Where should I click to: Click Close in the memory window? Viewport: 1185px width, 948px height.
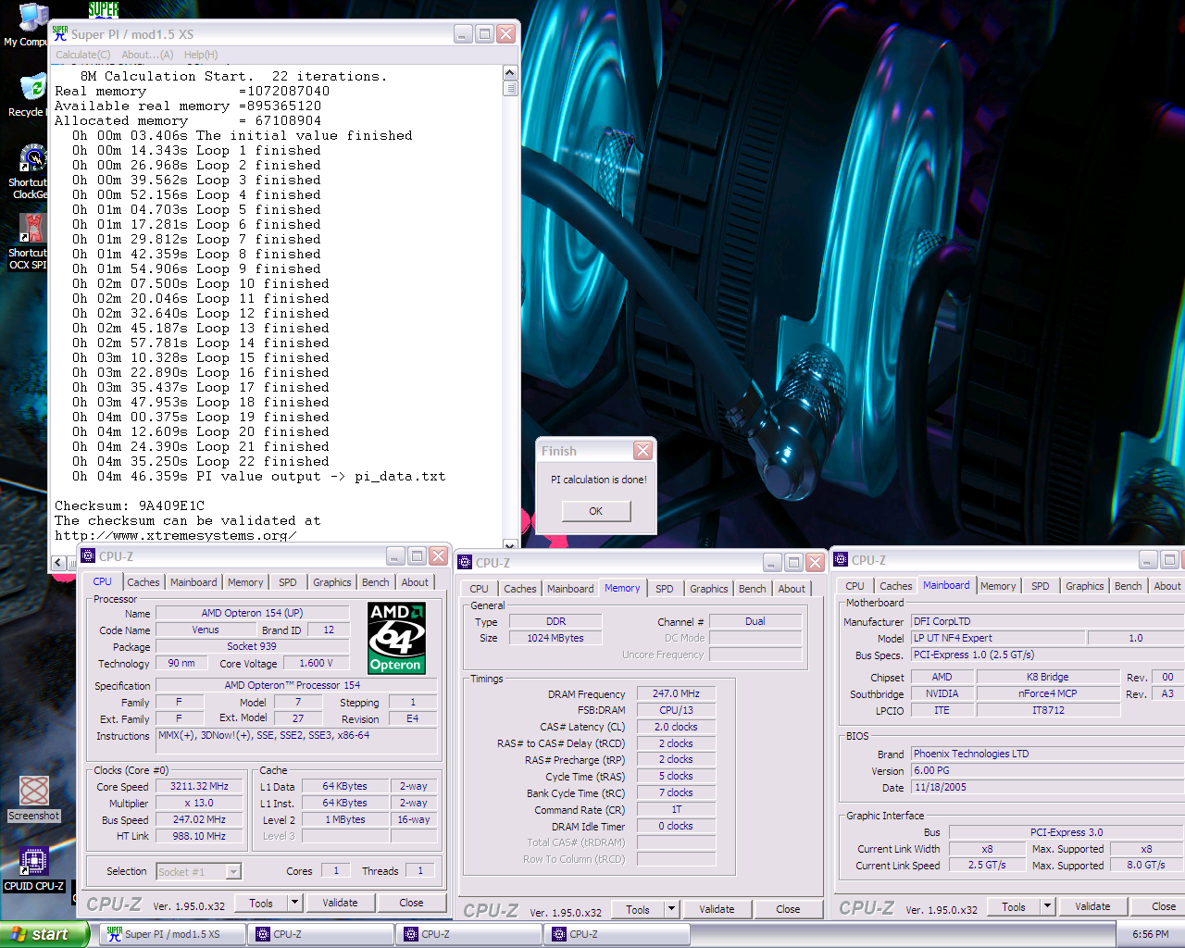(788, 909)
